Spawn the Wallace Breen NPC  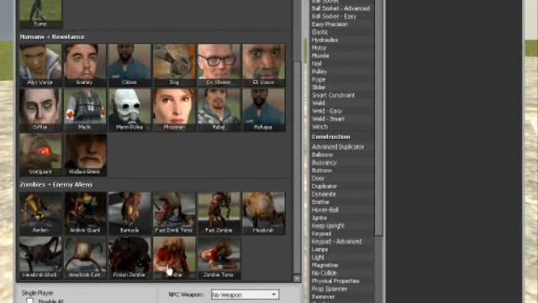coord(85,155)
